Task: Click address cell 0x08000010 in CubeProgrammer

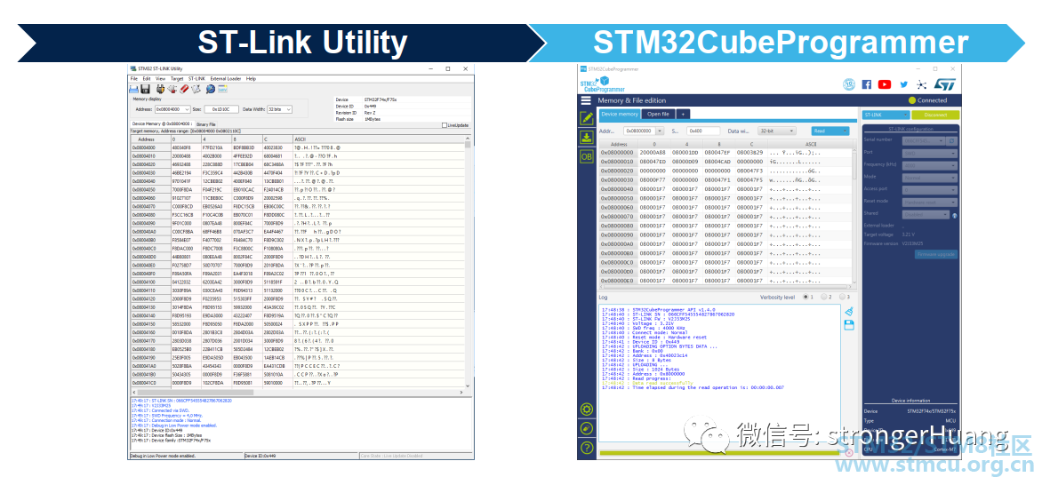Action: tap(618, 162)
